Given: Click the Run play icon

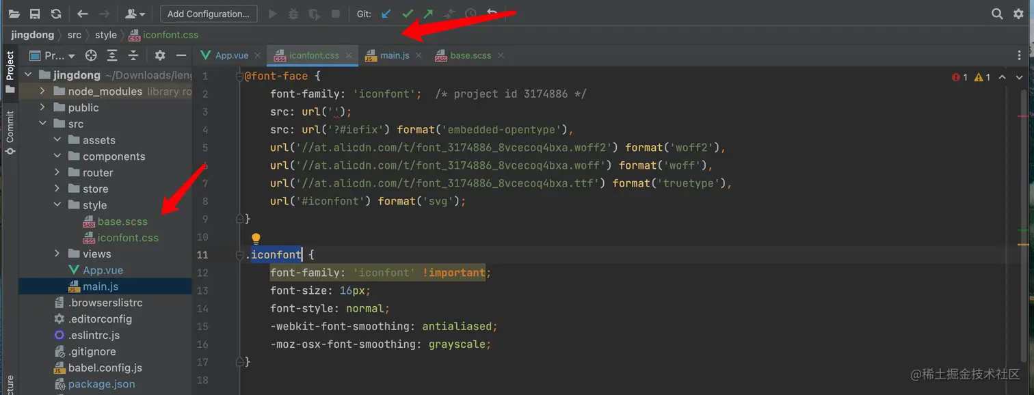Looking at the screenshot, I should [273, 14].
